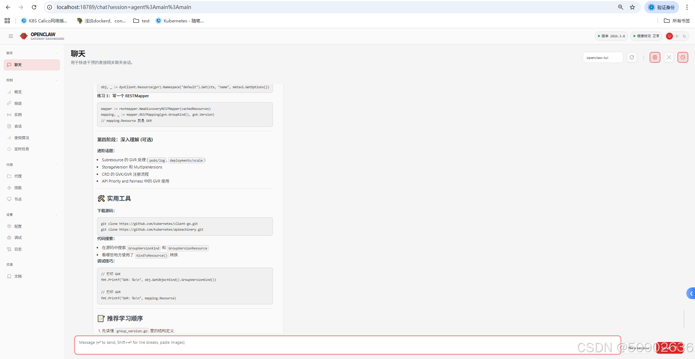Open 调试 debug page

pyautogui.click(x=32, y=238)
